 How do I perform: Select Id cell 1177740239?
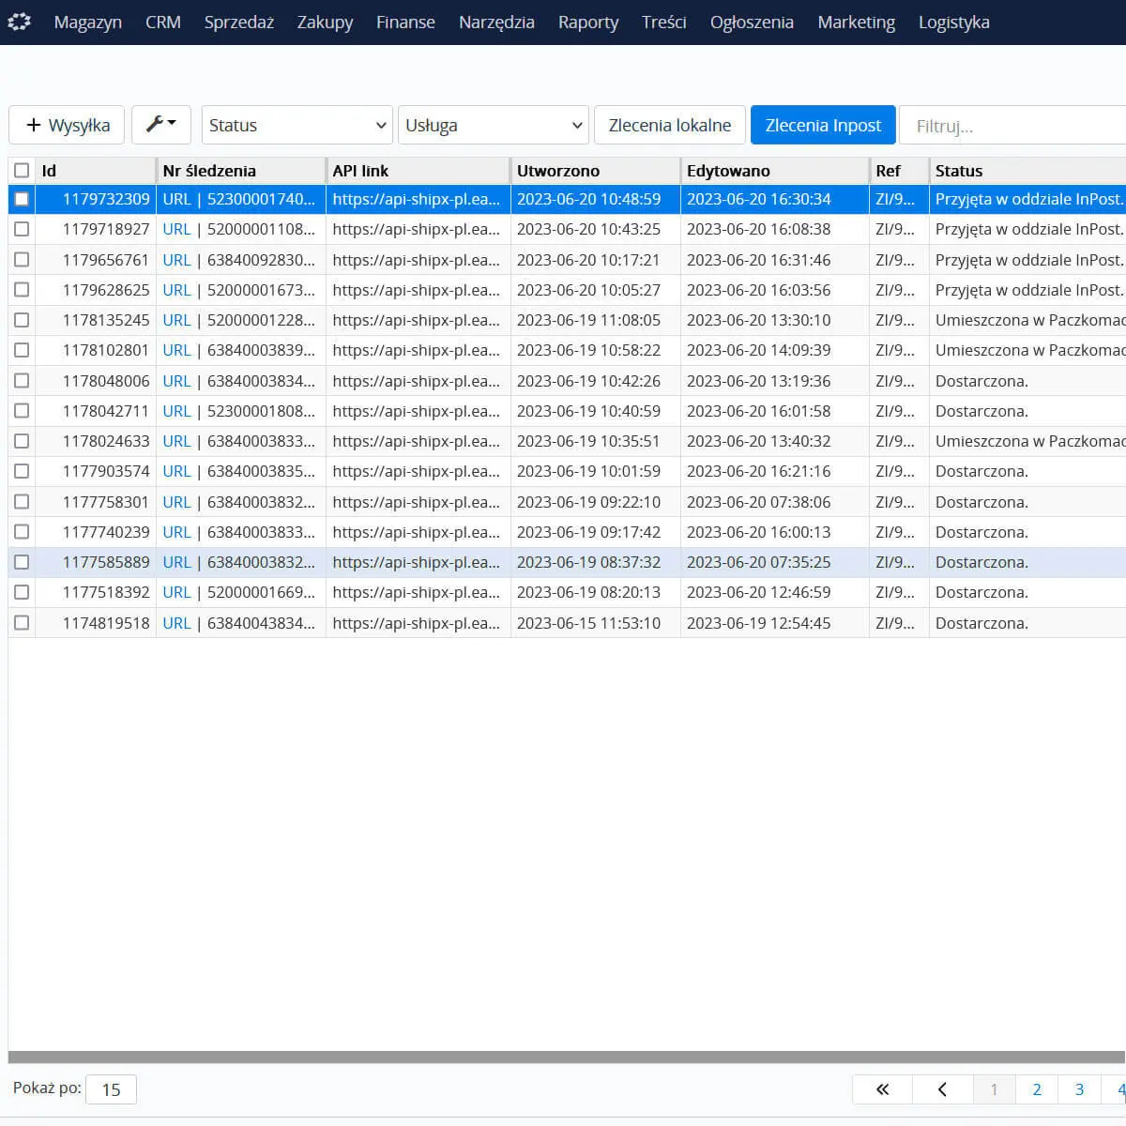pyautogui.click(x=106, y=532)
